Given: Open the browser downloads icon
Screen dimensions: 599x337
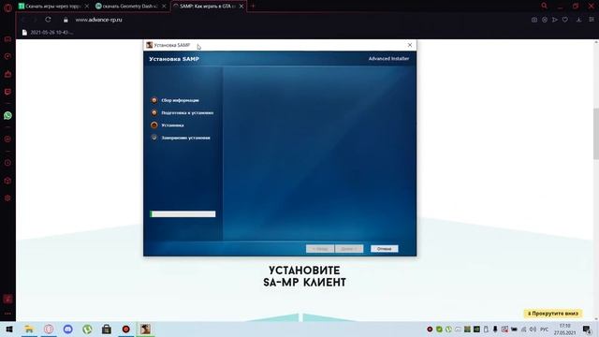Looking at the screenshot, I should pos(579,20).
